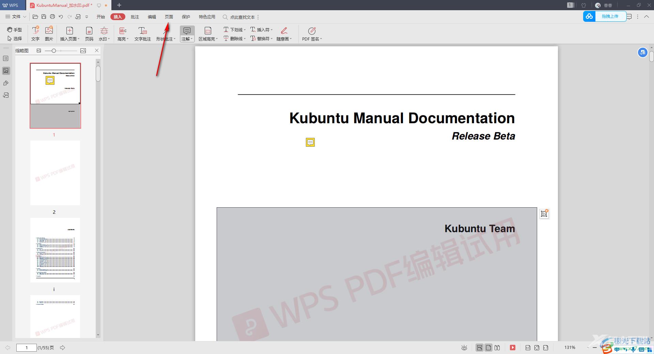Insert a picture with the 图片 tool
The width and height of the screenshot is (654, 354).
49,34
